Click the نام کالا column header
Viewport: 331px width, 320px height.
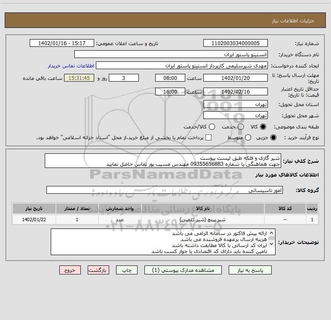[x=202, y=209]
